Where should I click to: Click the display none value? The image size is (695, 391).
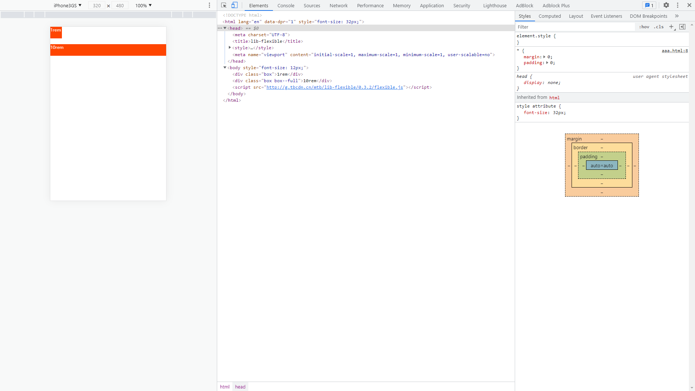tap(553, 83)
